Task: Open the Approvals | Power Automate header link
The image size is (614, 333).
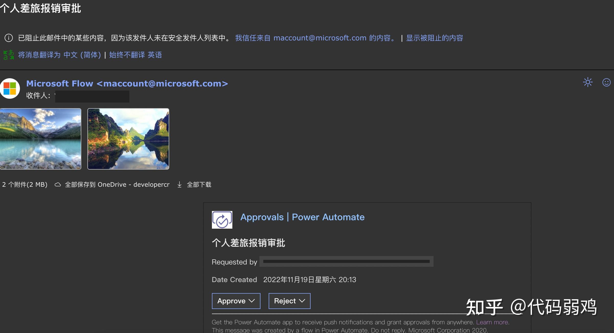Action: click(302, 217)
